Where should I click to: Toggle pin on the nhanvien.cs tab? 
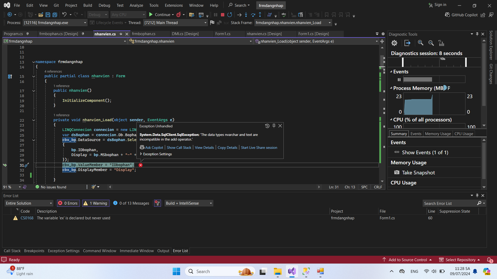tap(121, 34)
